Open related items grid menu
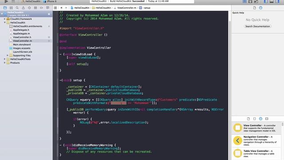The height and width of the screenshot is (160, 284). (55, 8)
